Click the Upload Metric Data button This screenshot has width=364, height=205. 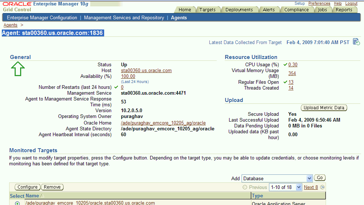tap(324, 107)
